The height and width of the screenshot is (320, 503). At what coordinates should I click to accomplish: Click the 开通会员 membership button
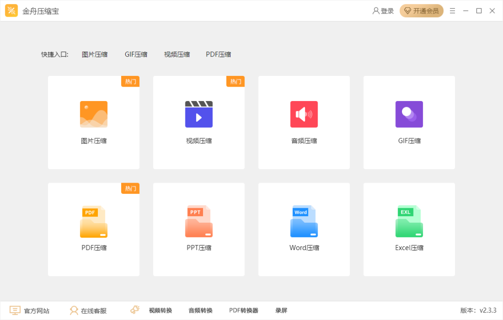point(421,11)
